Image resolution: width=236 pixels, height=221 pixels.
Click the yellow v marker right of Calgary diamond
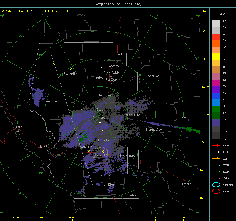click(x=109, y=150)
